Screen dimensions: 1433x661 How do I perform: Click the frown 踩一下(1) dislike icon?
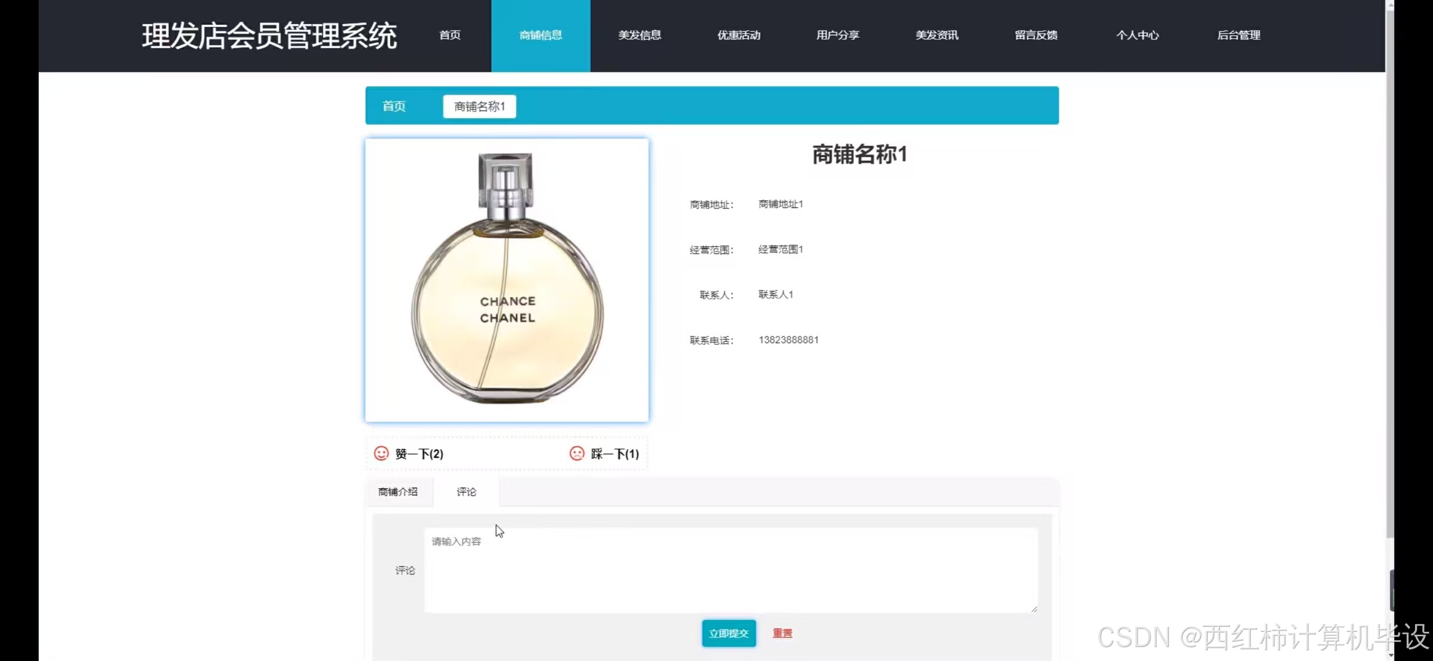coord(577,454)
